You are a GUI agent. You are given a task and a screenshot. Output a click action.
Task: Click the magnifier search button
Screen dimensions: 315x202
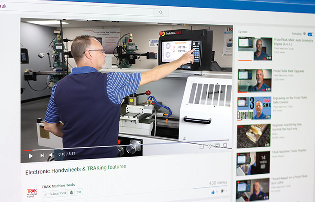pos(161,13)
